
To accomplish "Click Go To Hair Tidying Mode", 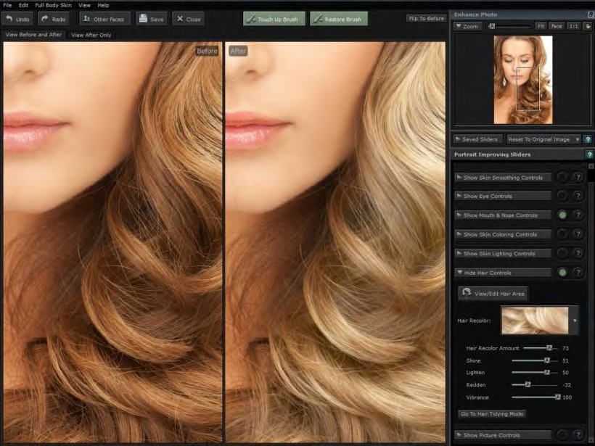I will 492,414.
